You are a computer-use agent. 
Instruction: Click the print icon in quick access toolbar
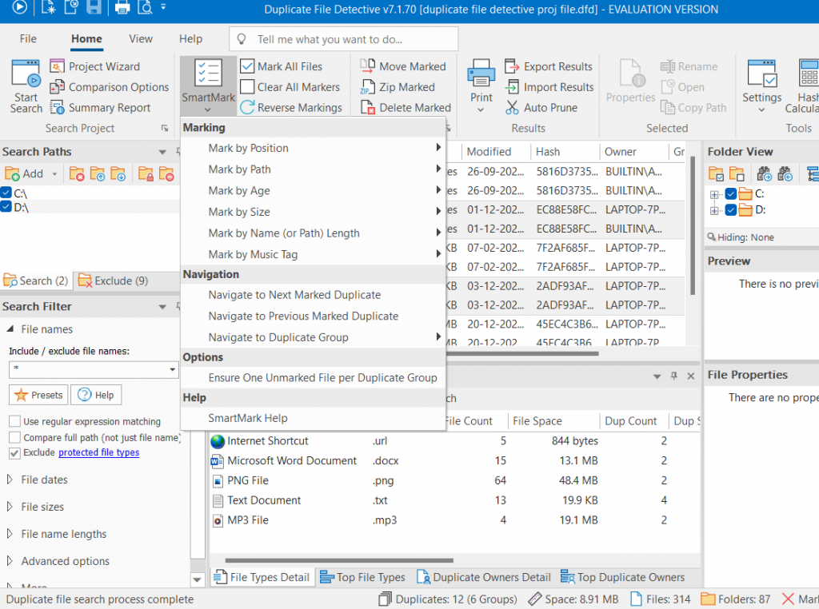pyautogui.click(x=122, y=8)
